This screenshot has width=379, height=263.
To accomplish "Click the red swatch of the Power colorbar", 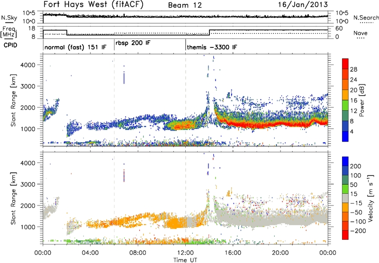I will tap(345, 64).
